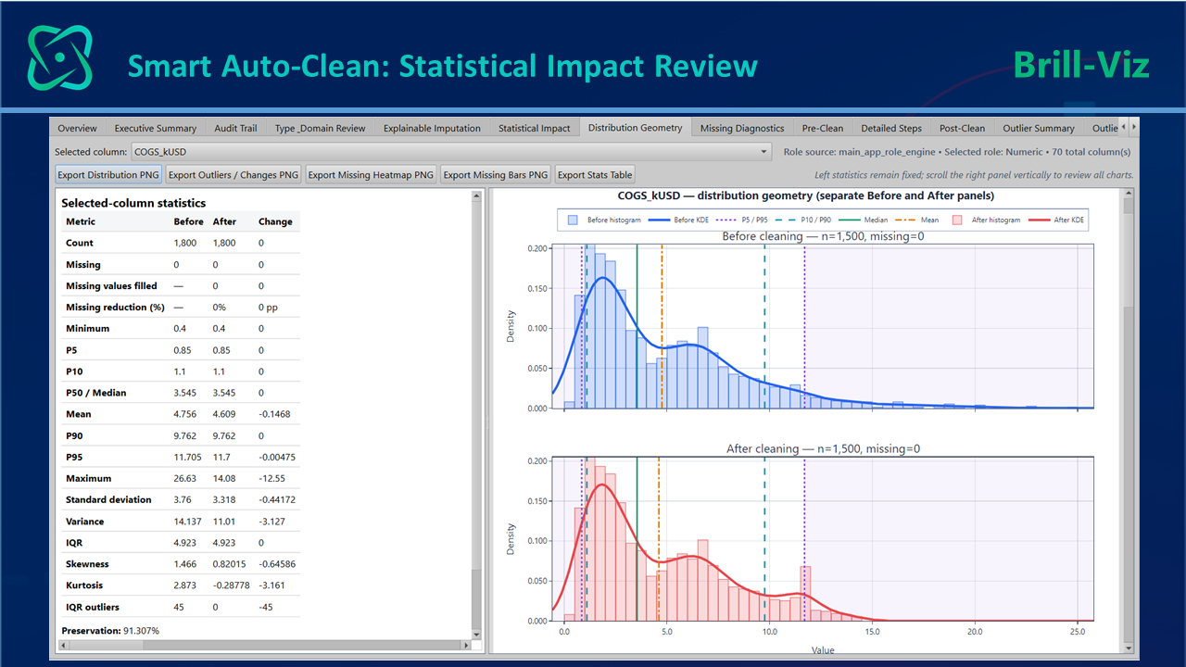Select the Missing values filled row
Viewport: 1186px width, 667px height.
[x=181, y=286]
